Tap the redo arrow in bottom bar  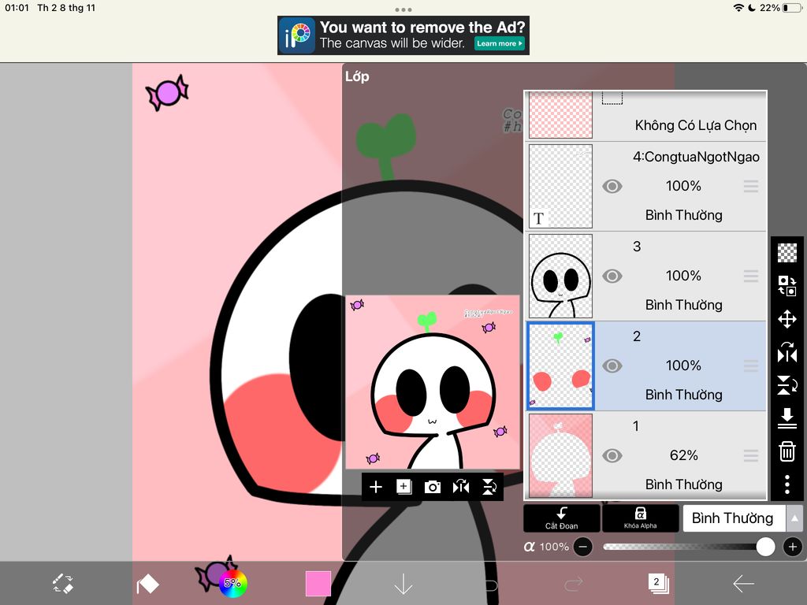(574, 584)
